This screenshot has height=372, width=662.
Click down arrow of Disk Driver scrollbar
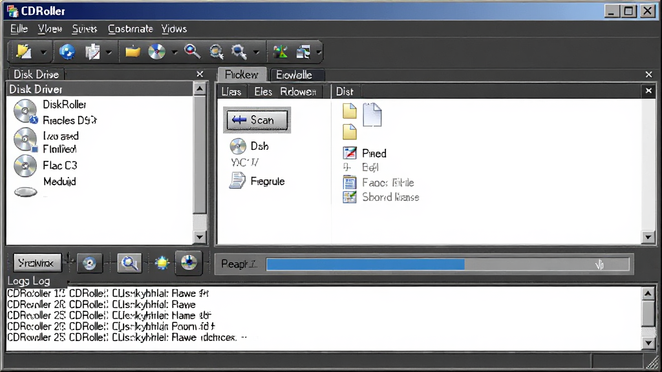click(200, 237)
